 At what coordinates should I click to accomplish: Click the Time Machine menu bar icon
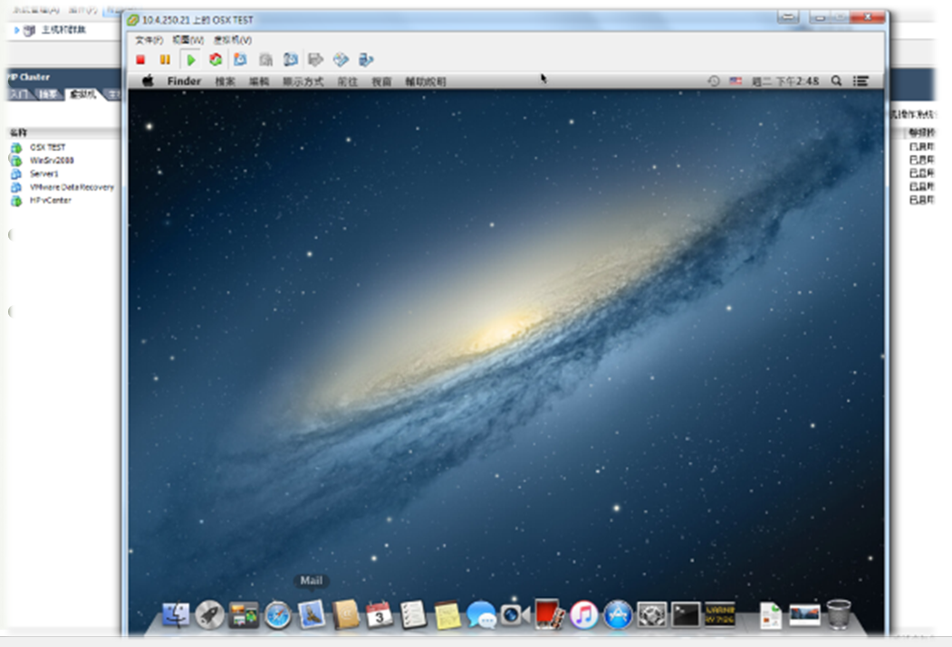[714, 81]
